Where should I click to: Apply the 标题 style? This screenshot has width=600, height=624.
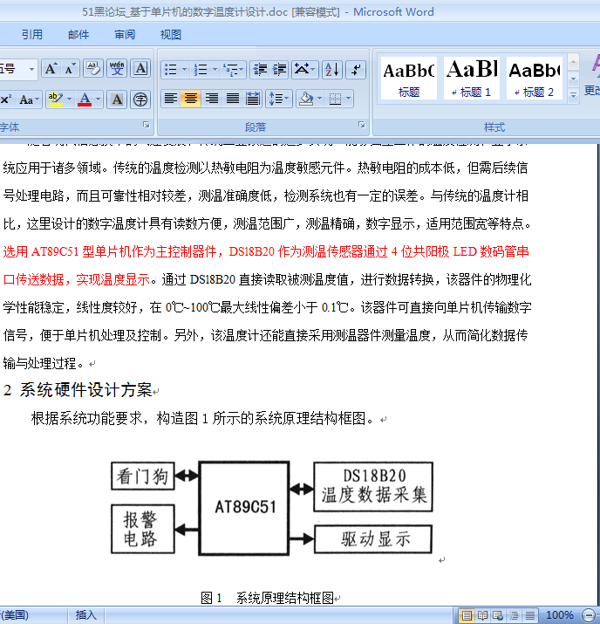(409, 79)
